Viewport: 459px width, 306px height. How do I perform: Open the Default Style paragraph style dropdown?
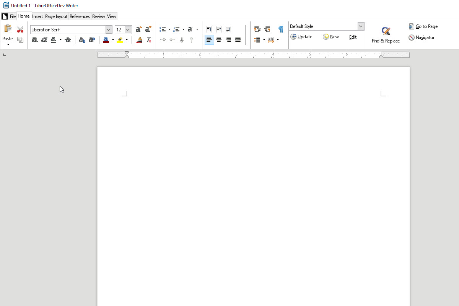tap(360, 26)
